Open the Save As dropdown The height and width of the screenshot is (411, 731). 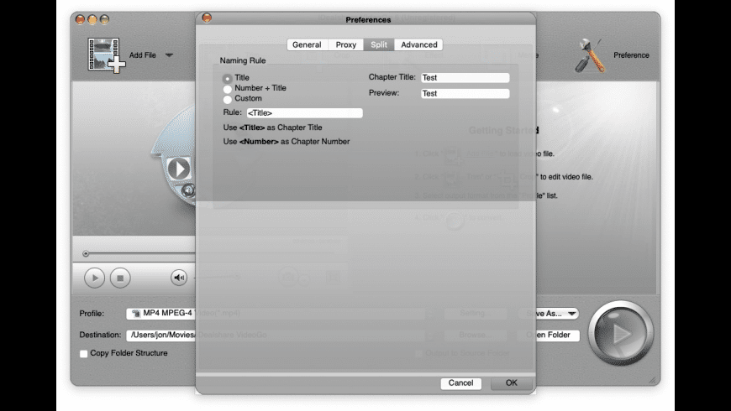click(549, 314)
